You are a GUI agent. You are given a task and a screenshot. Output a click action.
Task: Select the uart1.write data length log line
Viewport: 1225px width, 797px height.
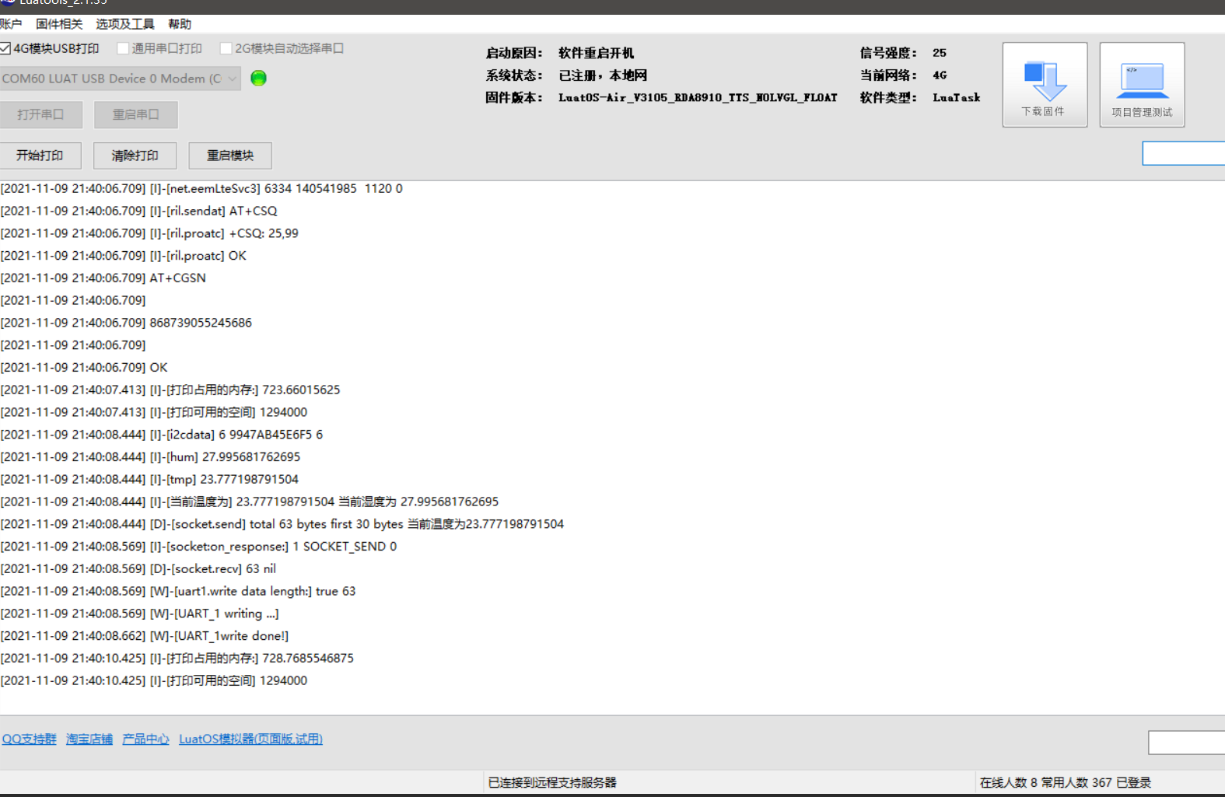[x=178, y=592]
